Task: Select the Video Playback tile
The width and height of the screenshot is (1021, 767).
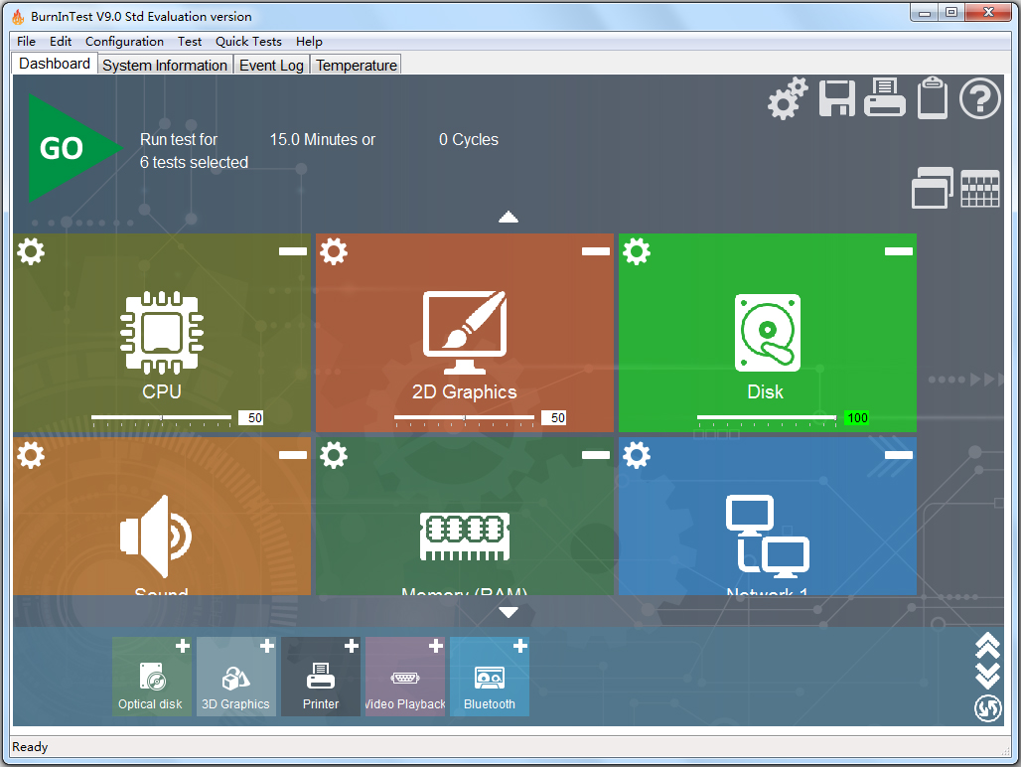Action: (405, 678)
